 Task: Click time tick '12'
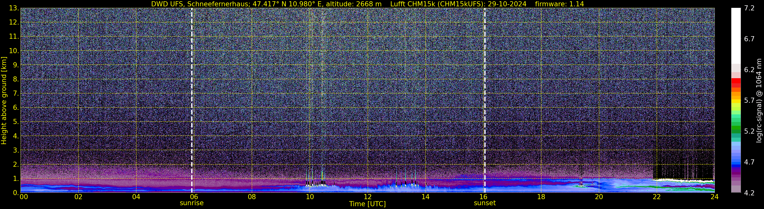pyautogui.click(x=367, y=197)
